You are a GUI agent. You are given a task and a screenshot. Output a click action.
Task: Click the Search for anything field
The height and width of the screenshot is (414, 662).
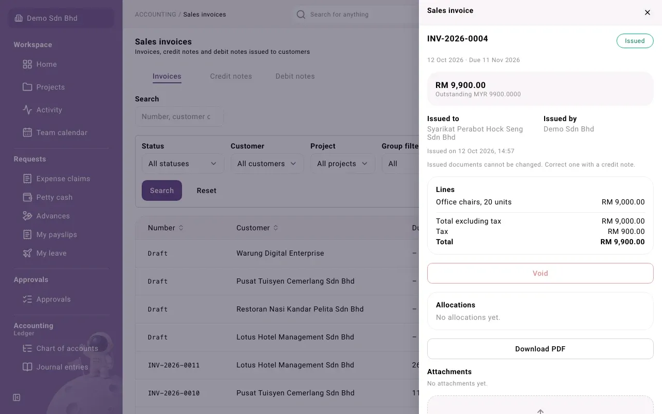tap(357, 14)
